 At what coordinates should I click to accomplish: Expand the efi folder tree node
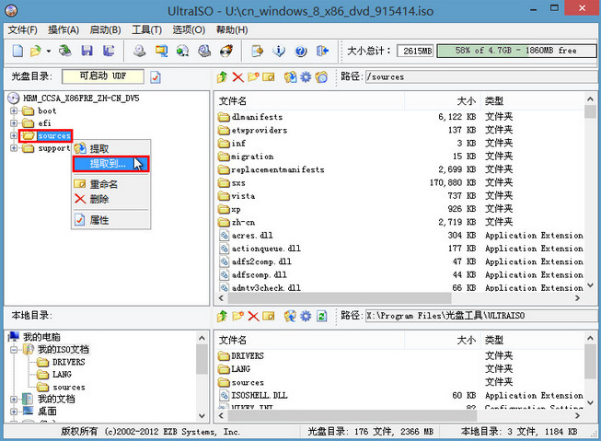14,123
